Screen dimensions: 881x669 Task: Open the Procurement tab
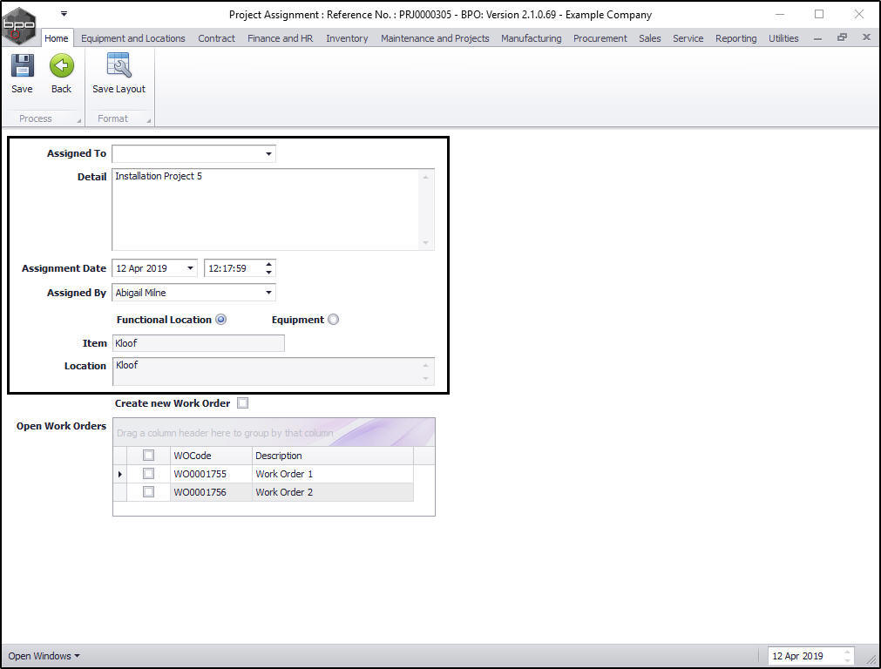tap(600, 38)
